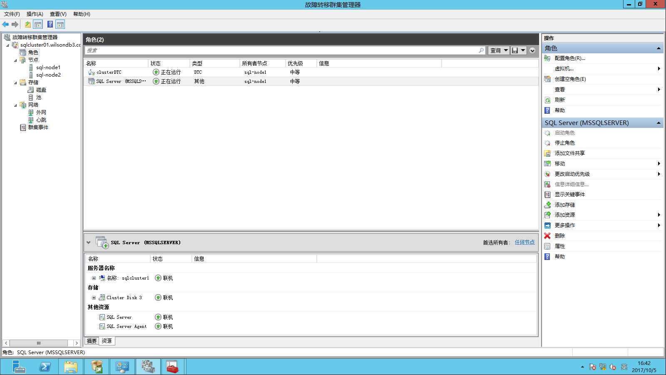Collapse the 角色 actions section

coord(659,49)
